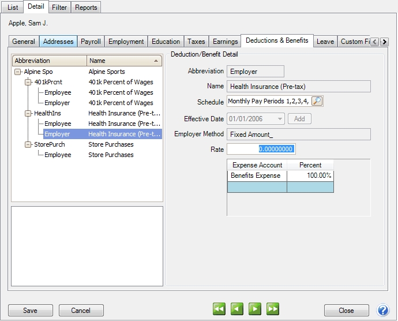The height and width of the screenshot is (321, 398).
Task: Click the Save button
Action: click(x=30, y=311)
